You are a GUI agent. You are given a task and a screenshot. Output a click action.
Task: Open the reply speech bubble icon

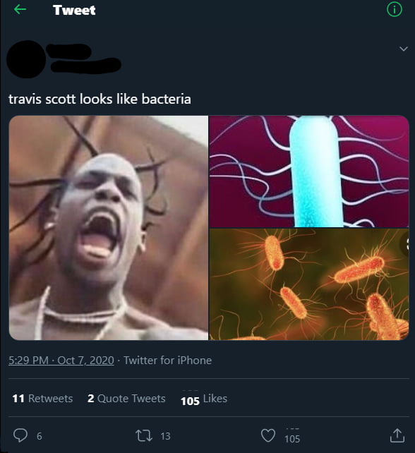point(20,435)
